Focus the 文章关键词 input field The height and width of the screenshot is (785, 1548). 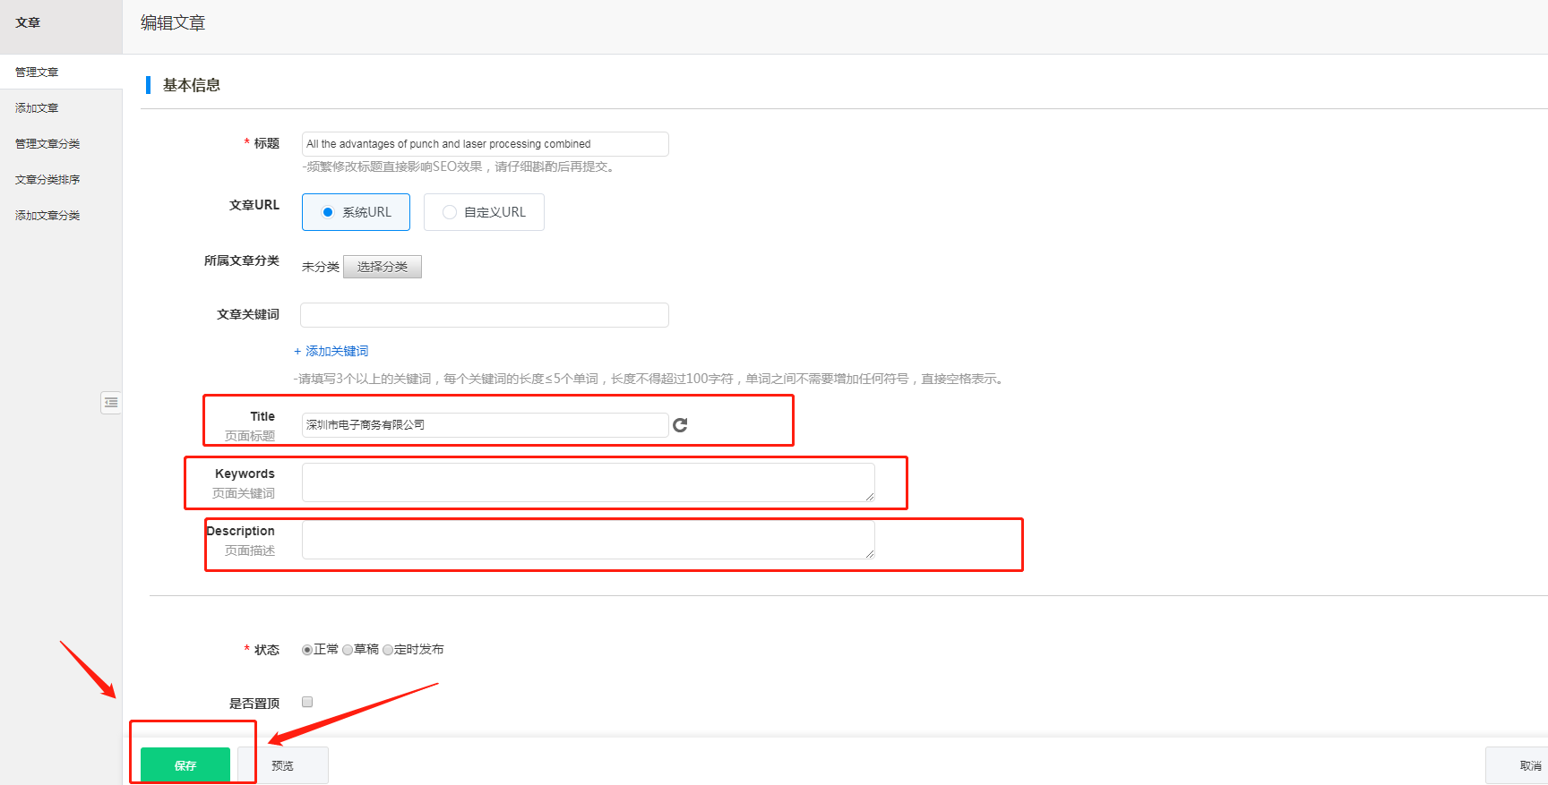(484, 315)
